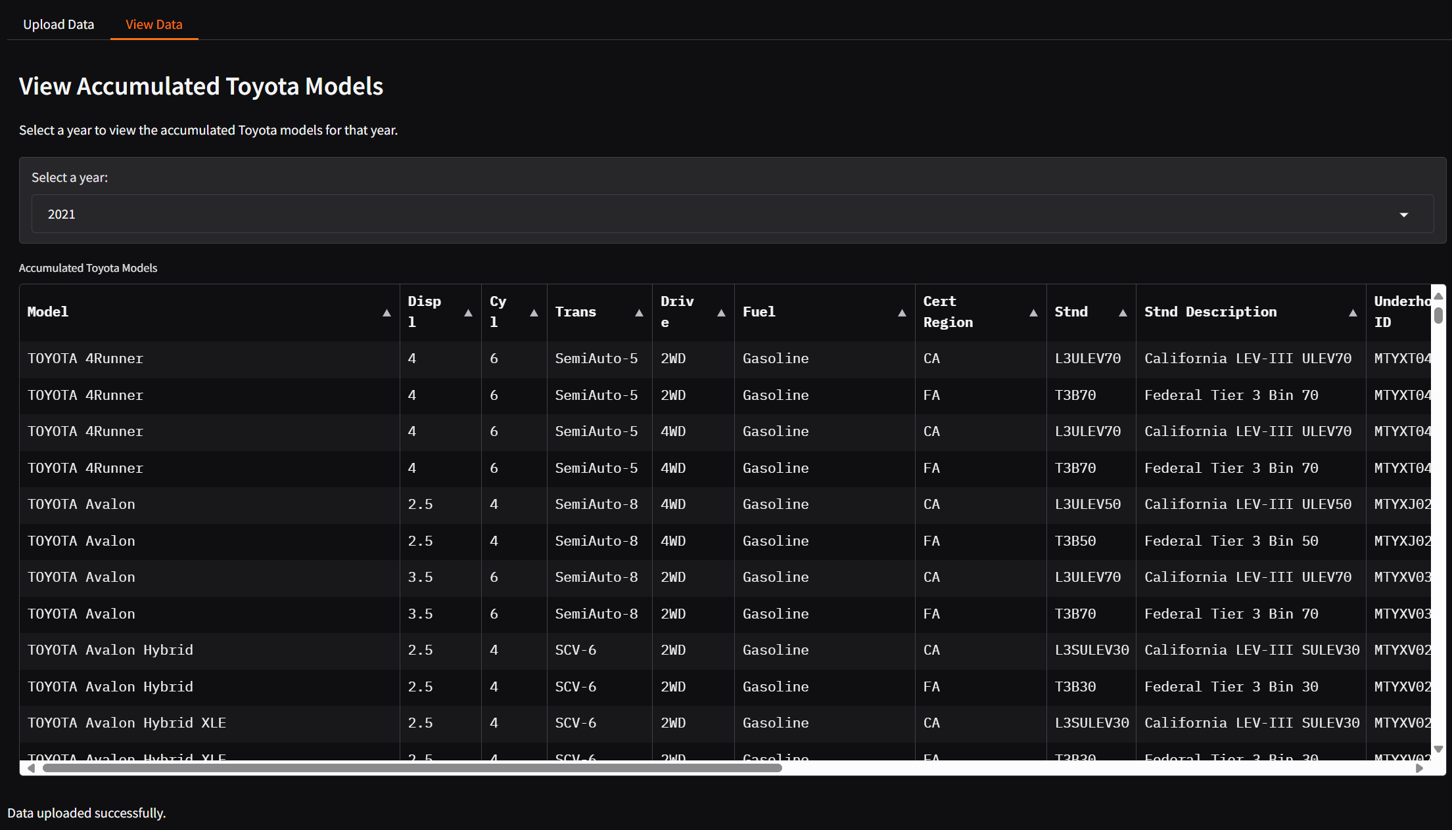Click the horizontal scrollbar thumb
Screen dimensions: 1452x830
click(412, 768)
